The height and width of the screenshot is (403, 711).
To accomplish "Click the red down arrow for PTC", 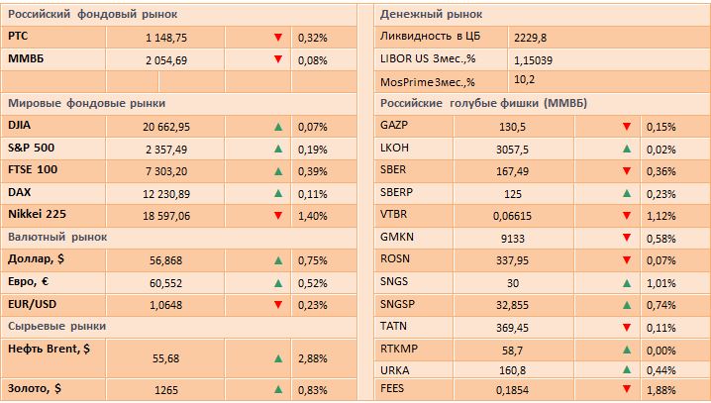I will point(278,37).
